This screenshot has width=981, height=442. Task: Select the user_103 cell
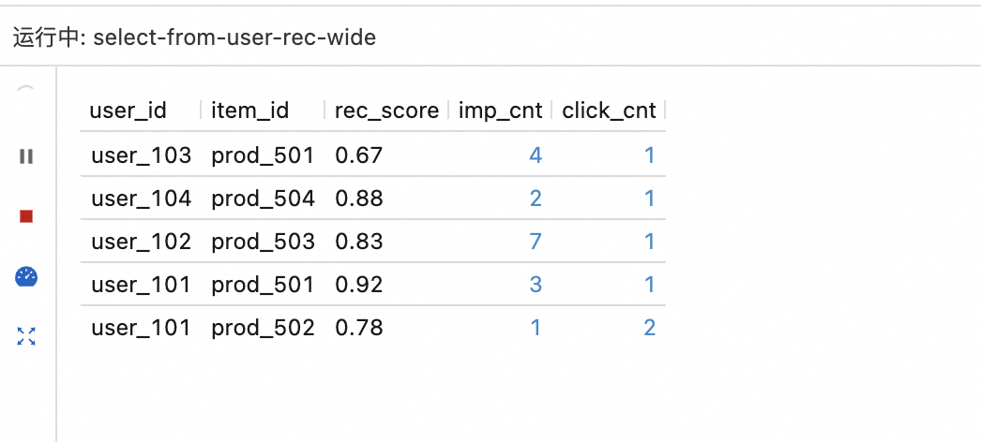141,155
